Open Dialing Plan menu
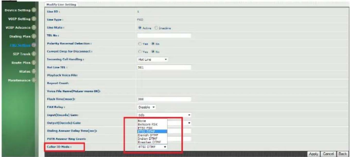This screenshot has width=350, height=157. point(20,36)
